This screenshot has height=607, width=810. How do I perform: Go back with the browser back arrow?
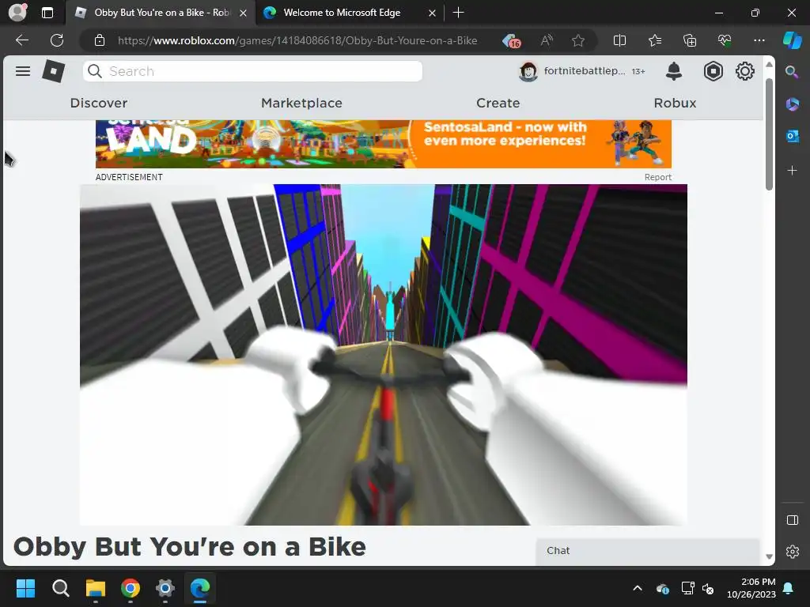pyautogui.click(x=22, y=40)
